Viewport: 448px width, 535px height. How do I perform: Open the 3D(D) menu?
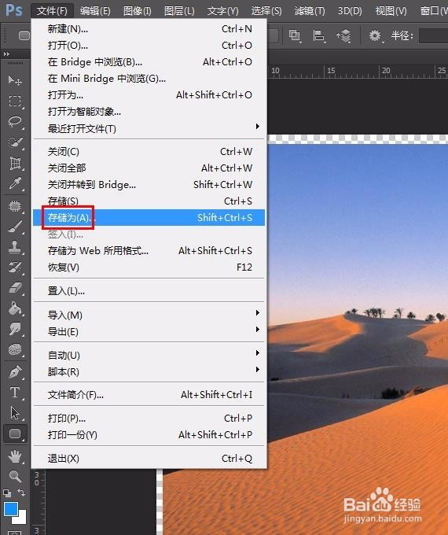coord(350,11)
